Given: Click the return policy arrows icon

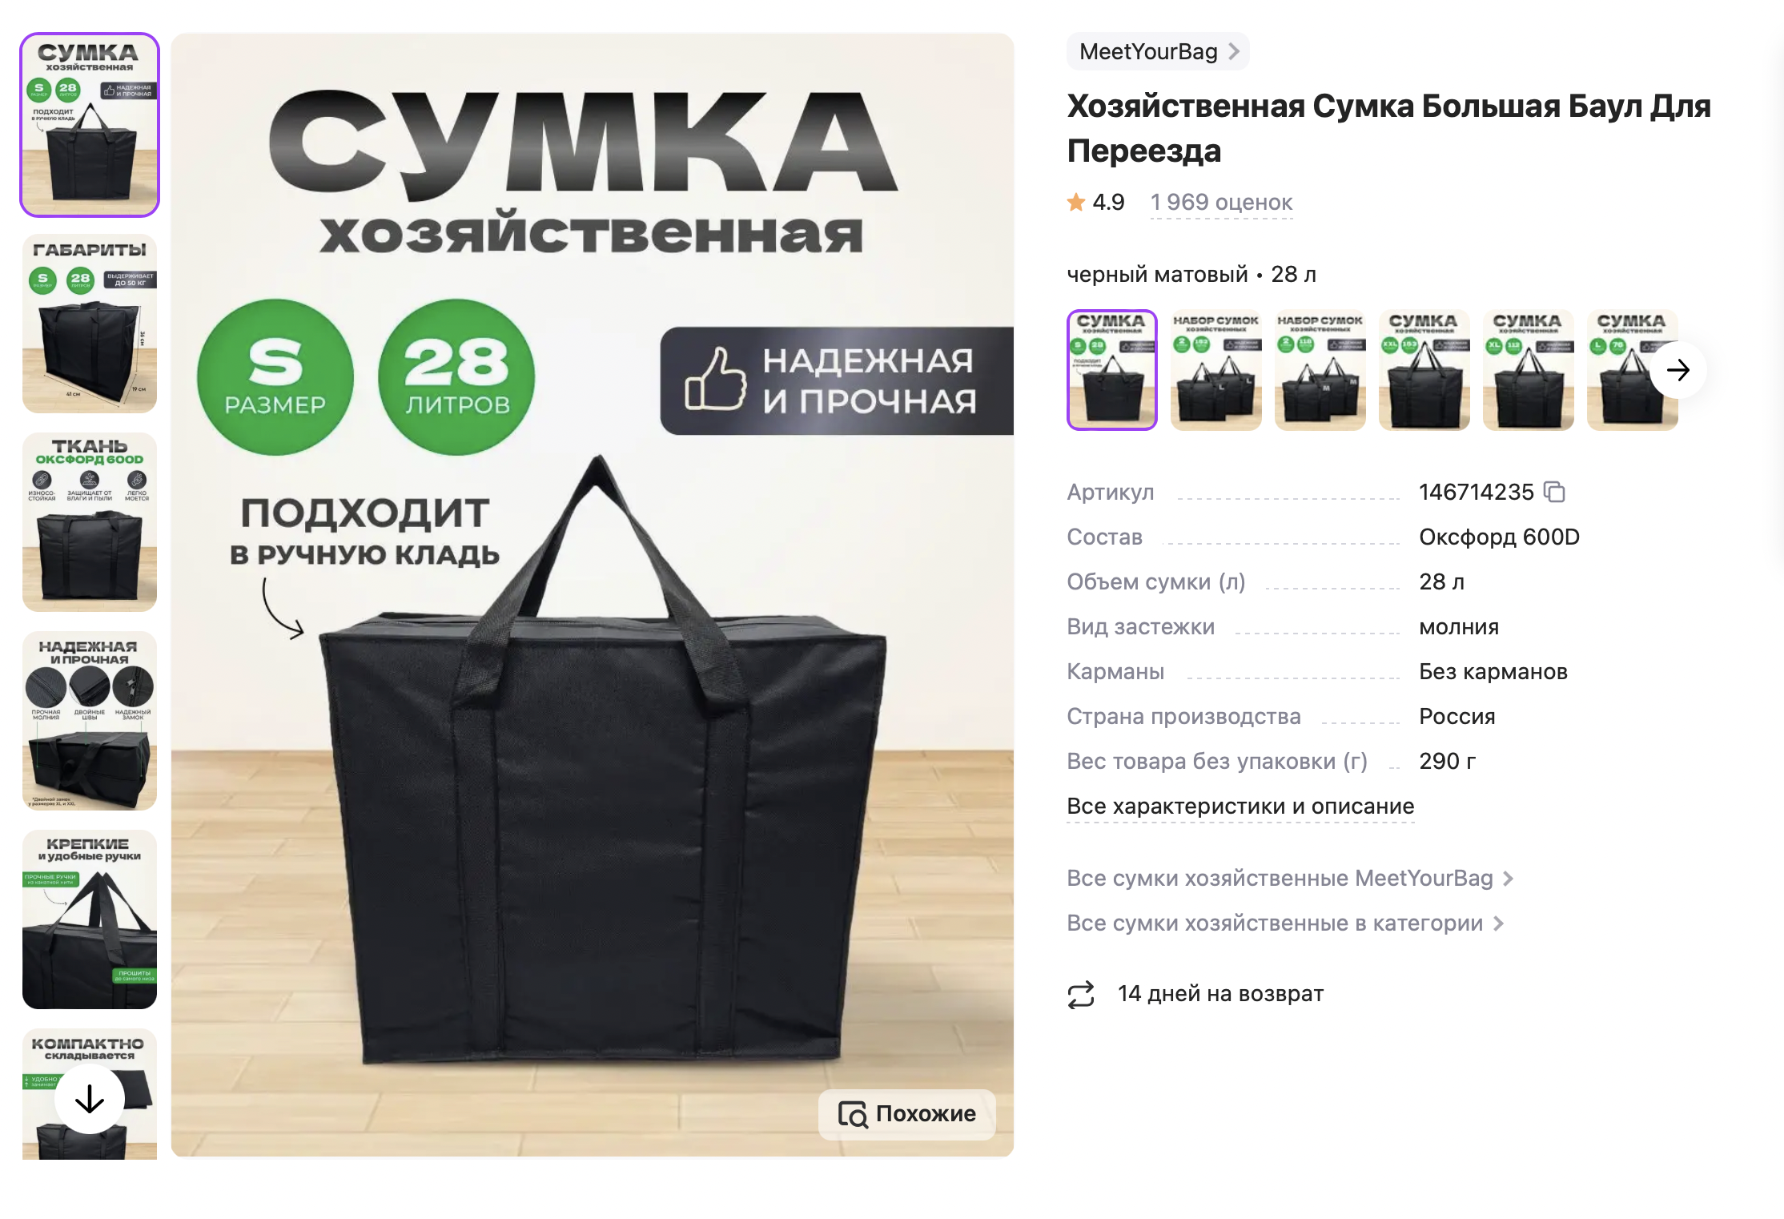Looking at the screenshot, I should (1081, 995).
